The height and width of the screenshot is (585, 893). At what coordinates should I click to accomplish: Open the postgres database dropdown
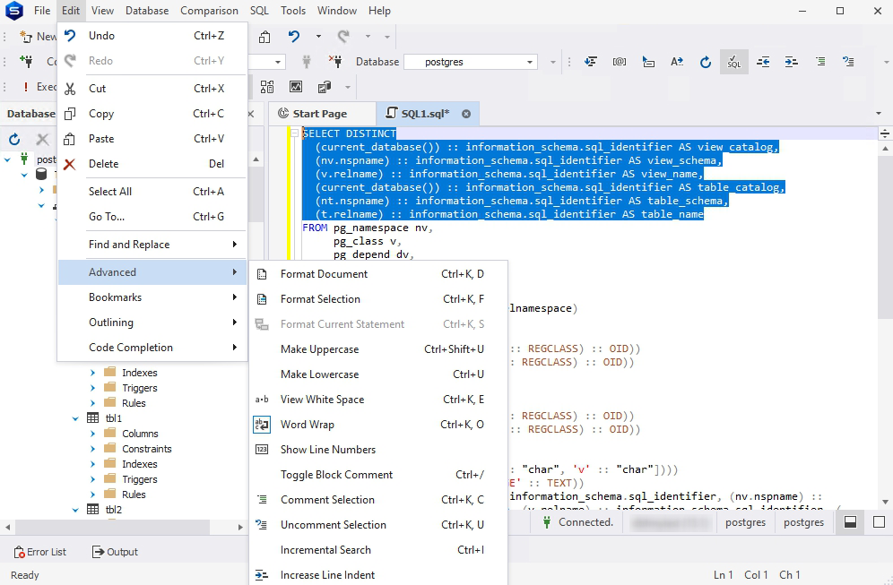[x=529, y=62]
